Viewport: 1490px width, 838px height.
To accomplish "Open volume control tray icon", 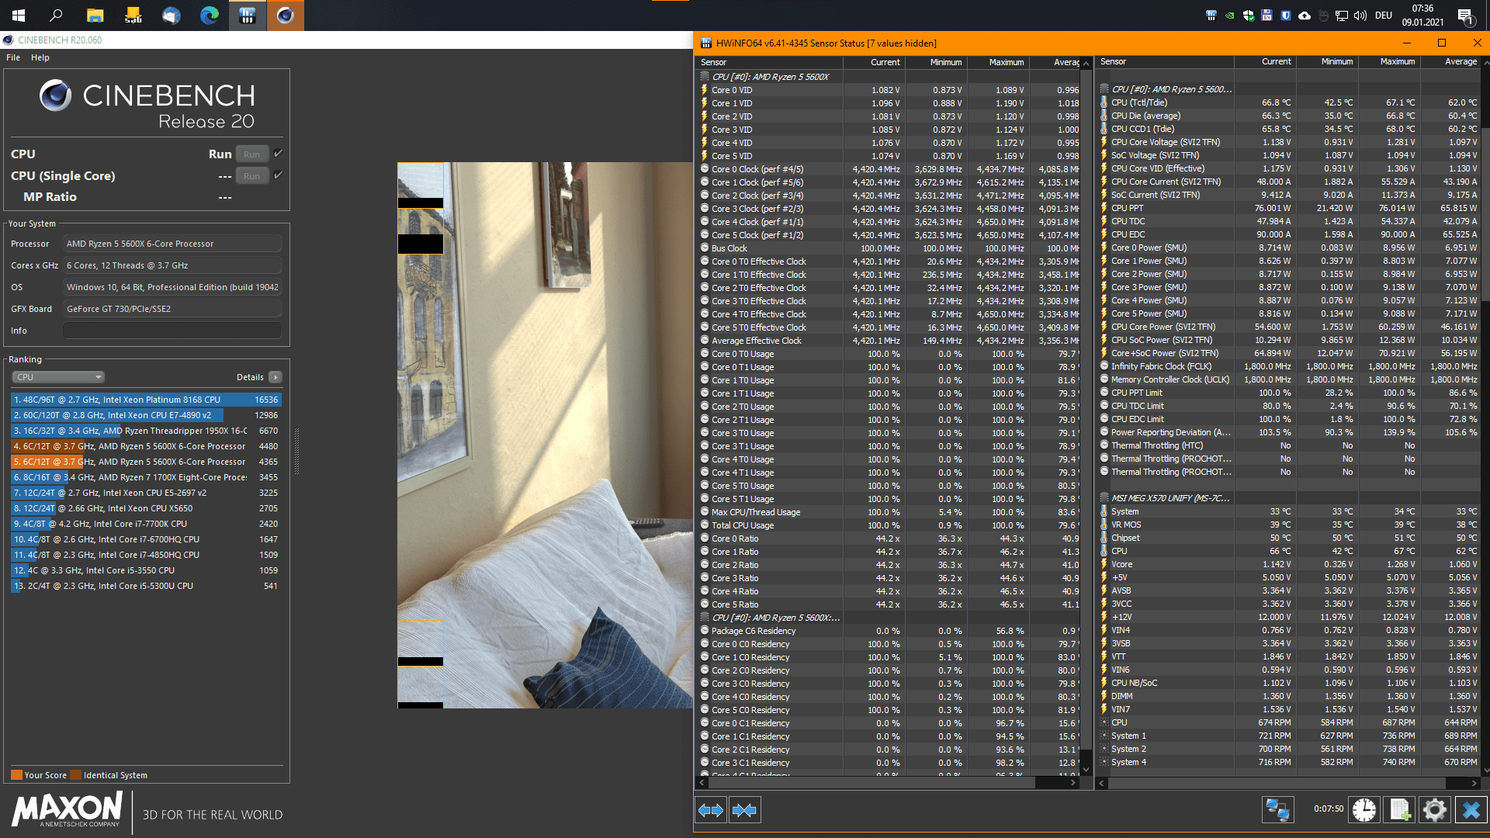I will 1360,16.
